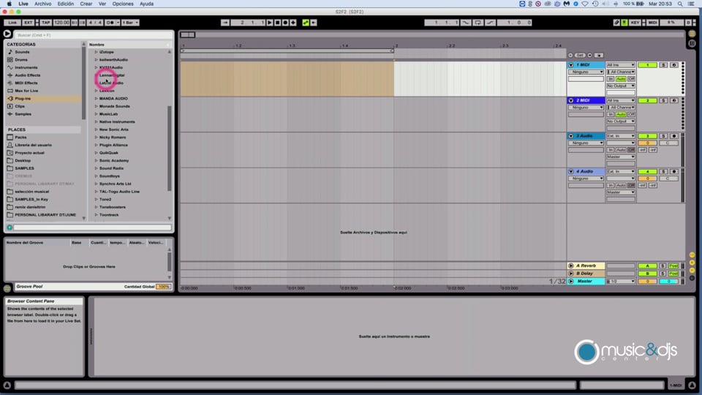Open quantization menu showing 1 Bar

click(130, 23)
